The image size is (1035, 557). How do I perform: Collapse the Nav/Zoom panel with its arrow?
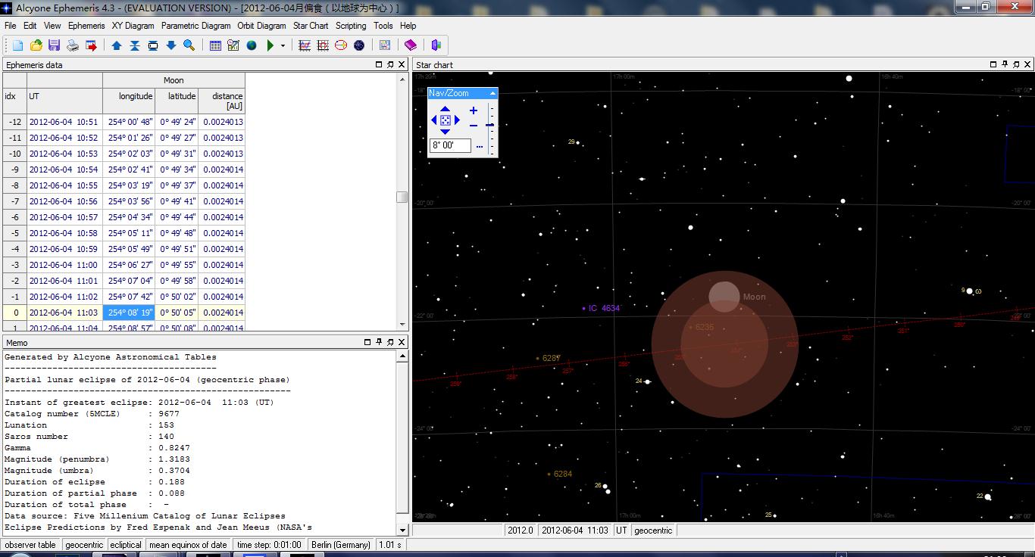(x=492, y=93)
